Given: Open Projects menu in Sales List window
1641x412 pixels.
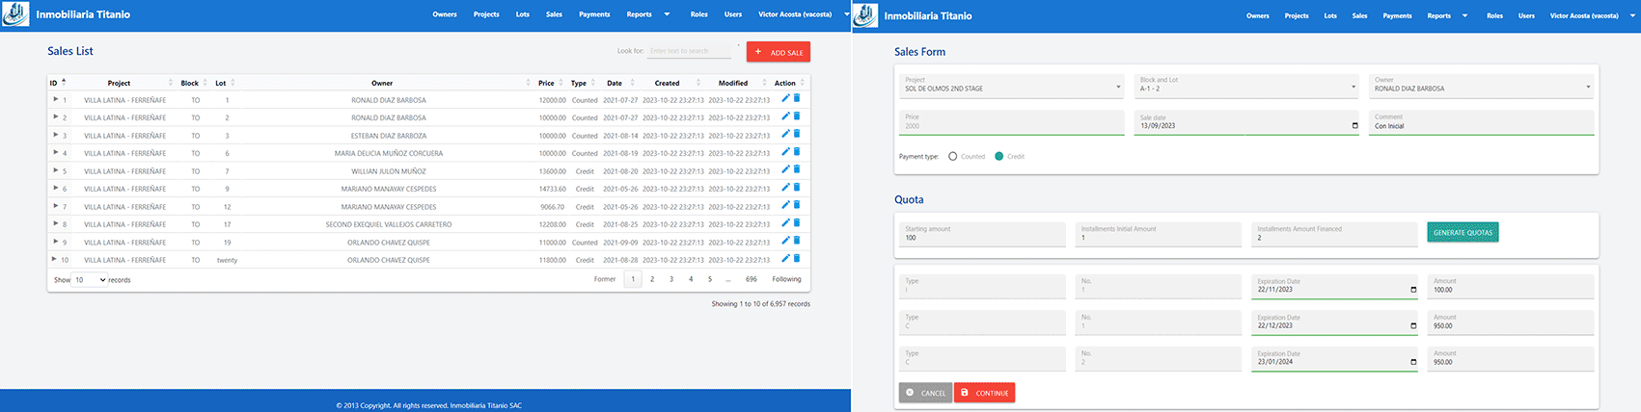Looking at the screenshot, I should [486, 14].
